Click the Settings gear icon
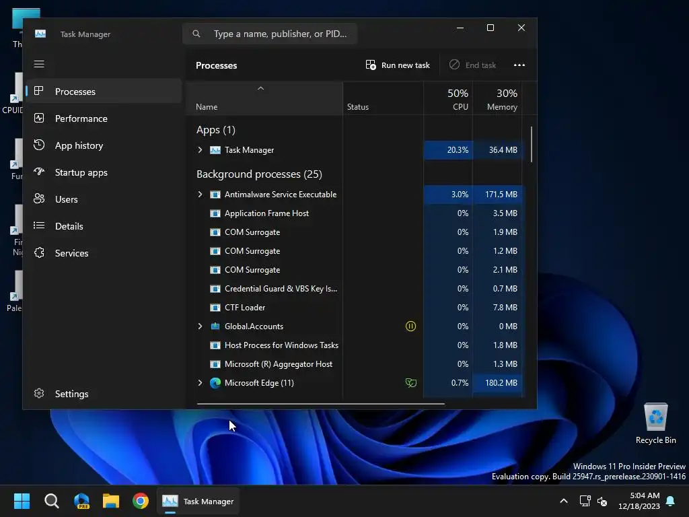 click(x=39, y=393)
